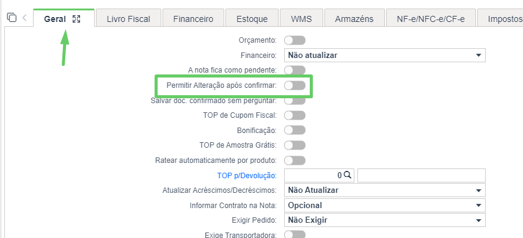Open the Estoque tab

click(252, 19)
